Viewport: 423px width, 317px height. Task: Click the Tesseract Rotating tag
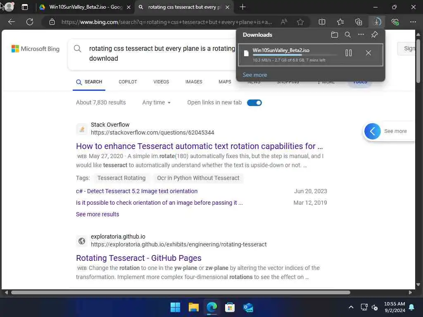point(121,178)
